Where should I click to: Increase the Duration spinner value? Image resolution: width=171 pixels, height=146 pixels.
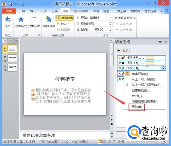[x=110, y=23]
